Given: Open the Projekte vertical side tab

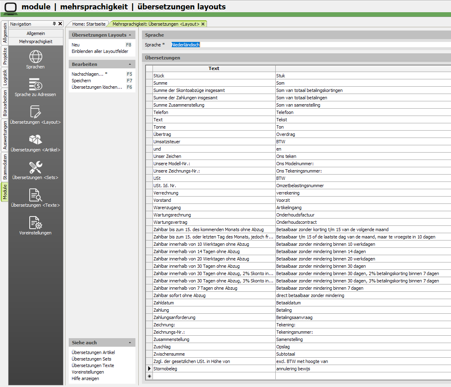Looking at the screenshot, I should (5, 56).
